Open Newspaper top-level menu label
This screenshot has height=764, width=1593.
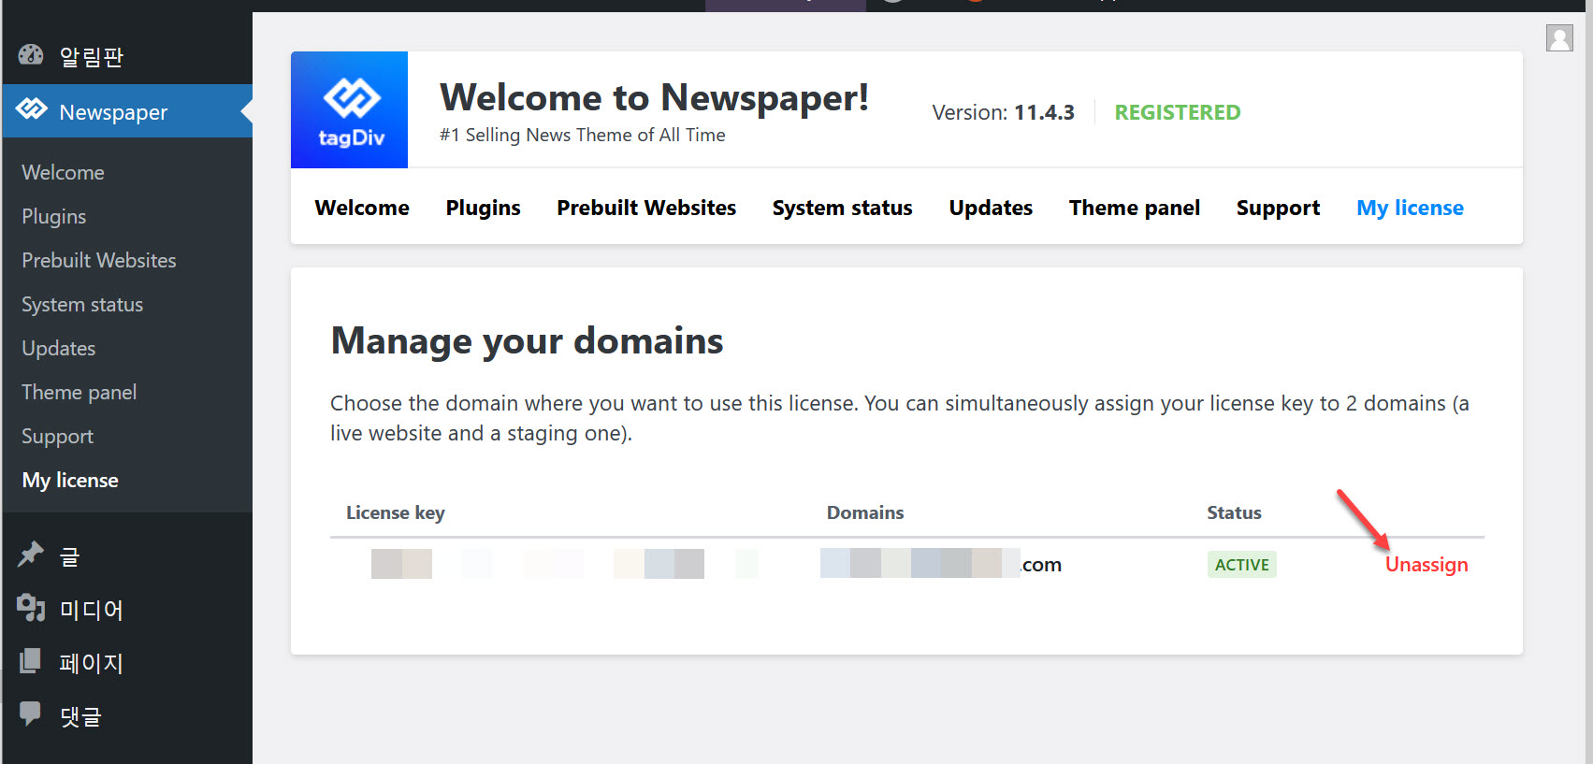pyautogui.click(x=114, y=112)
